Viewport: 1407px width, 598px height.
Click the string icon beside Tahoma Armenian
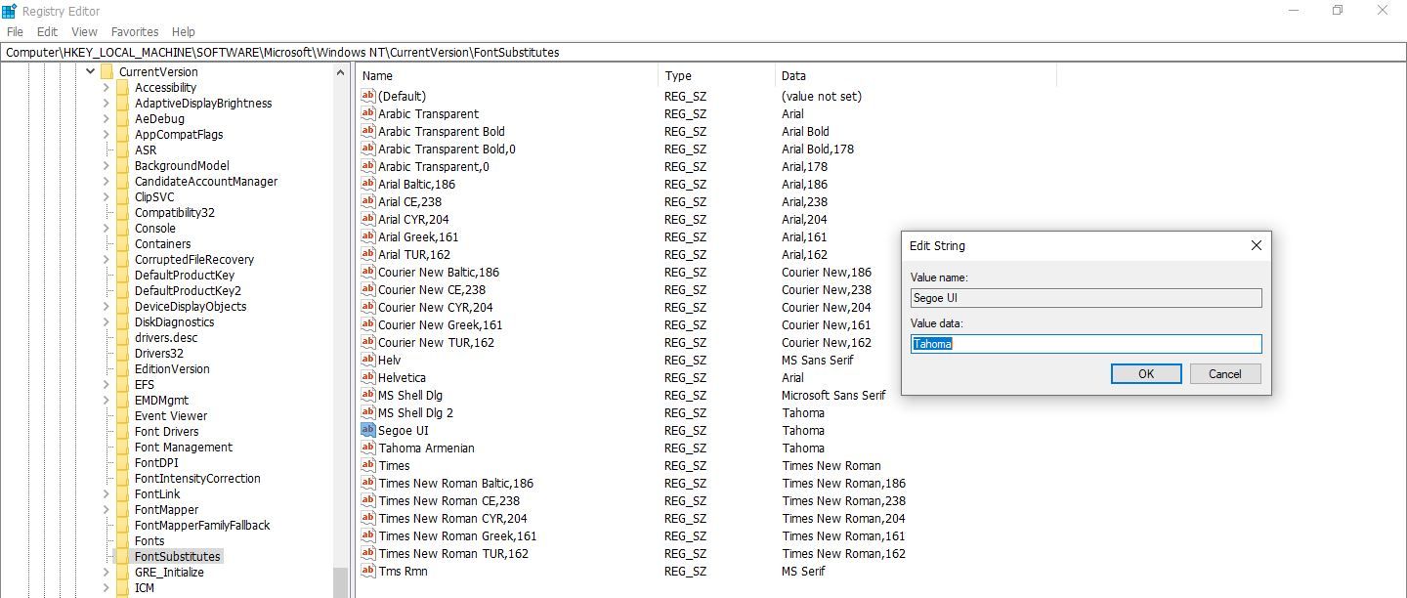[x=368, y=448]
